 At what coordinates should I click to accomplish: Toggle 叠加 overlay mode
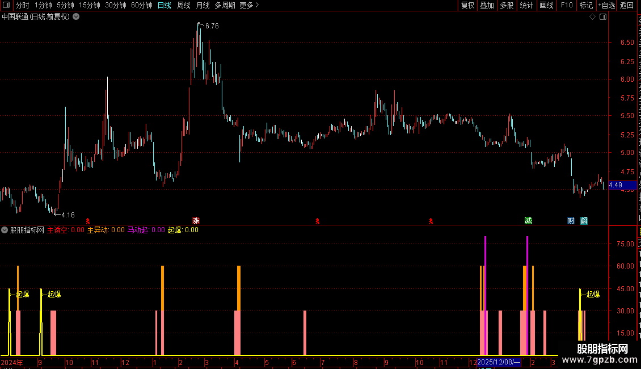pos(487,5)
